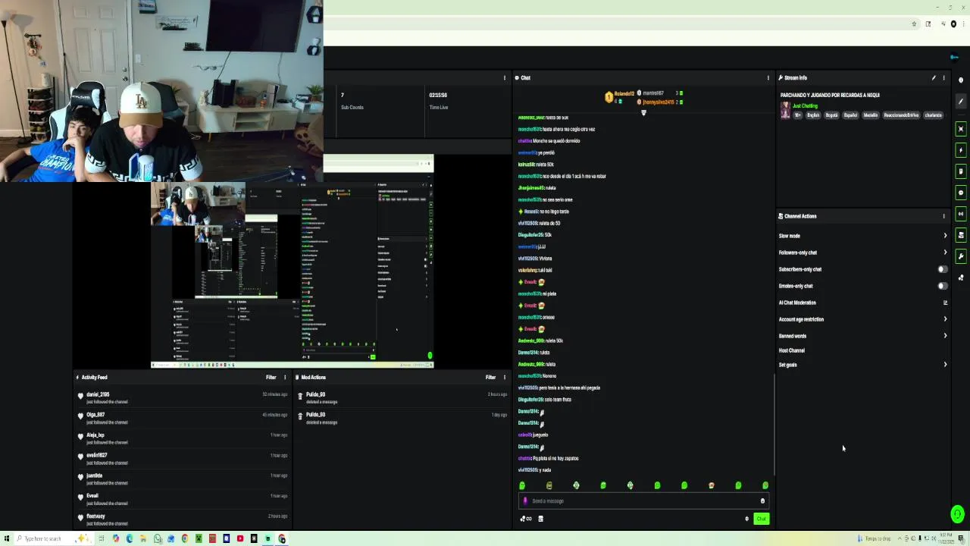Image resolution: width=970 pixels, height=546 pixels.
Task: Click the top green-outlined sidebar icon
Action: (961, 129)
